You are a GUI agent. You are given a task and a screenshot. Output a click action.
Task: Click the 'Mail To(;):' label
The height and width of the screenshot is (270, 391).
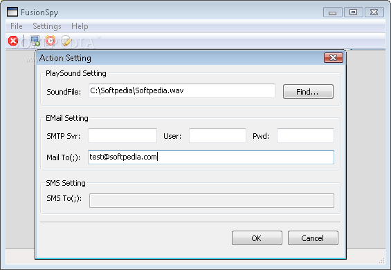(64, 157)
